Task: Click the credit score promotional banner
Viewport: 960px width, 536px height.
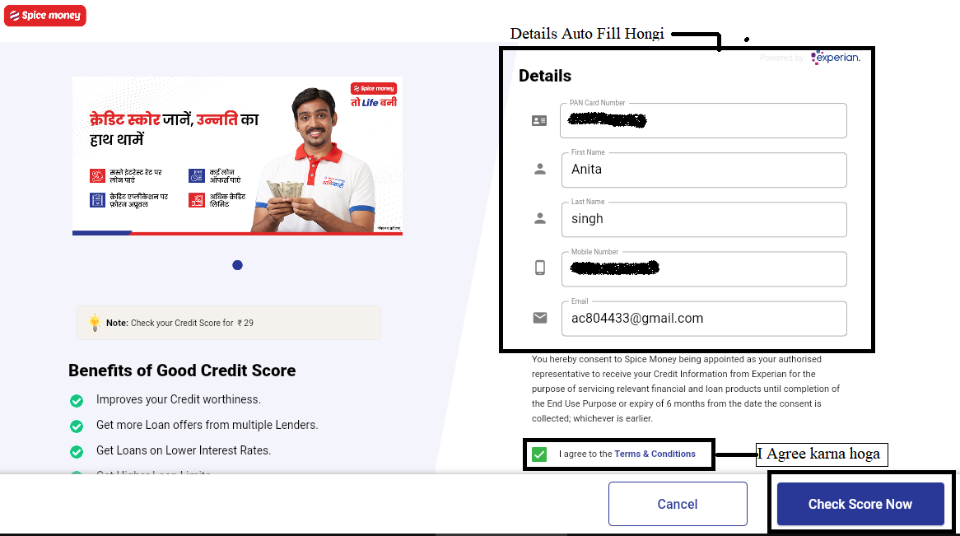Action: pos(238,156)
